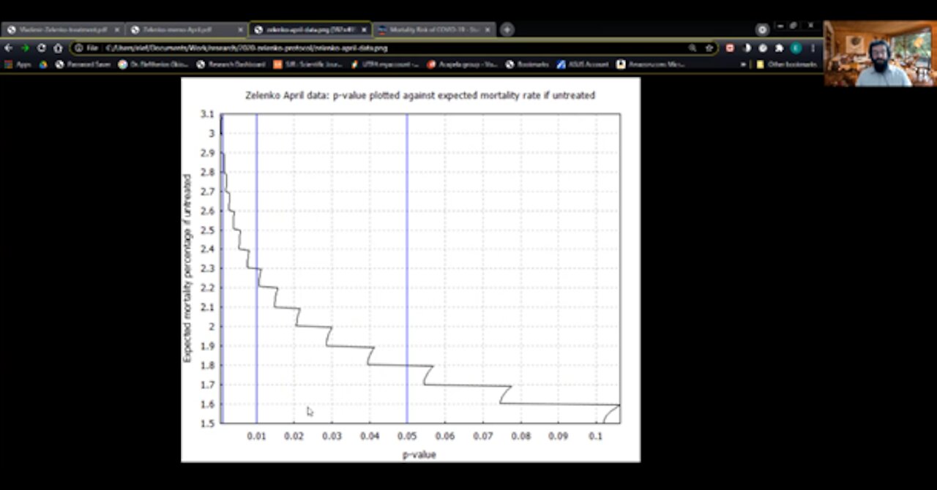Click the p-value chart image
The width and height of the screenshot is (937, 490).
411,270
